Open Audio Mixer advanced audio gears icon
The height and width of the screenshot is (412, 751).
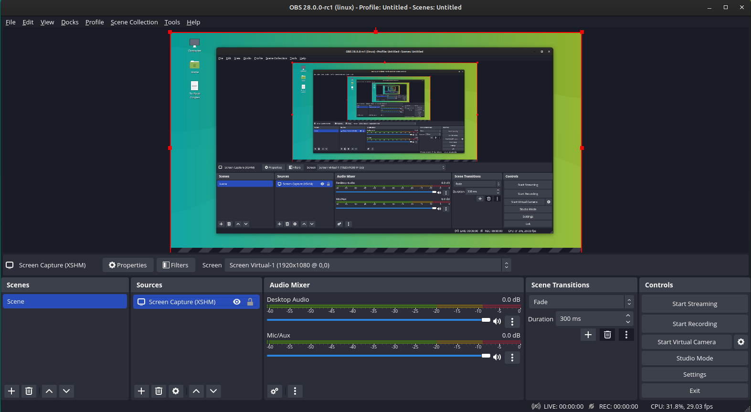275,391
